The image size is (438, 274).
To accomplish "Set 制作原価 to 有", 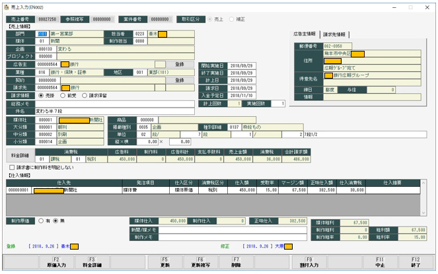I will (41, 221).
